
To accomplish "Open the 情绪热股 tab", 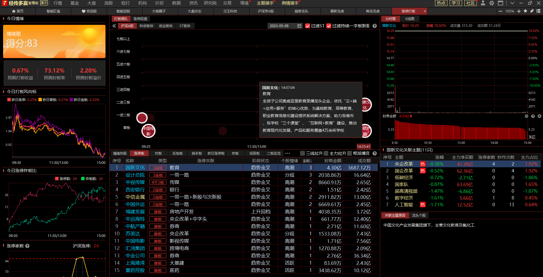I will click(x=120, y=153).
